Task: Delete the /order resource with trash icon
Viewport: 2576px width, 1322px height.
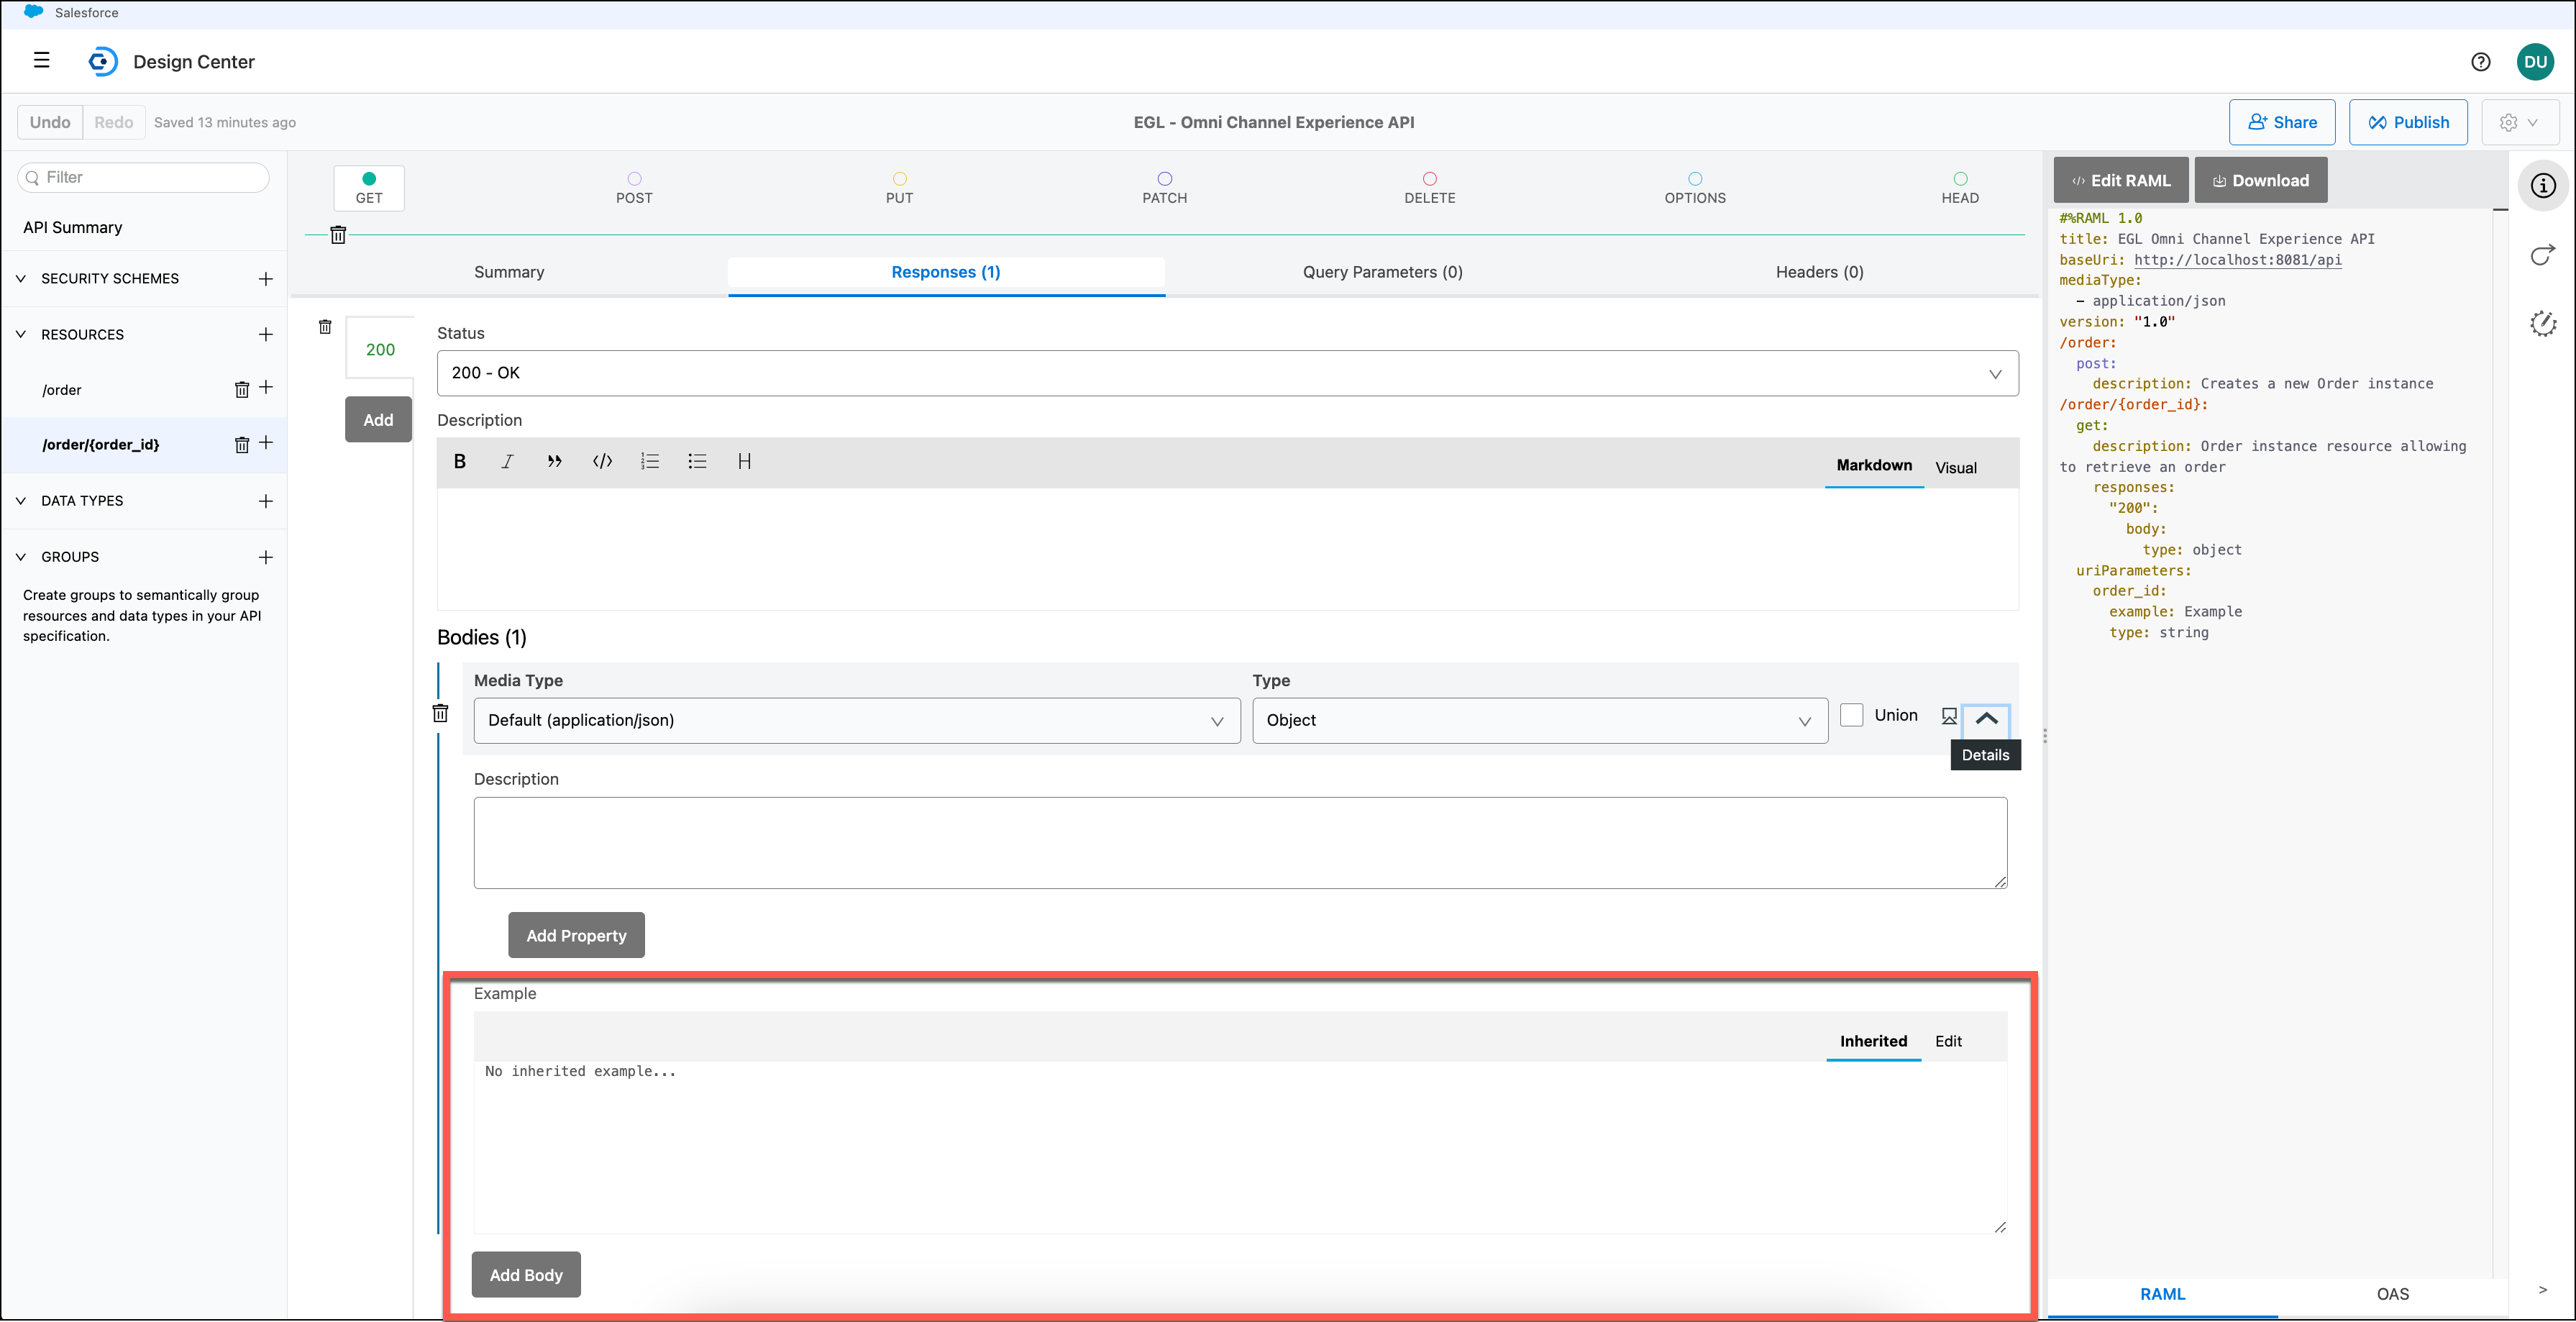Action: tap(241, 390)
